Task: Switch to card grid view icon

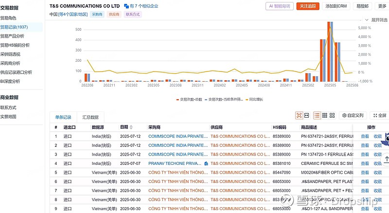Action: [332, 115]
